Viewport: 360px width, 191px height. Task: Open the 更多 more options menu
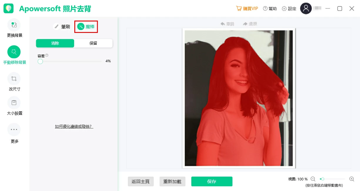click(14, 133)
